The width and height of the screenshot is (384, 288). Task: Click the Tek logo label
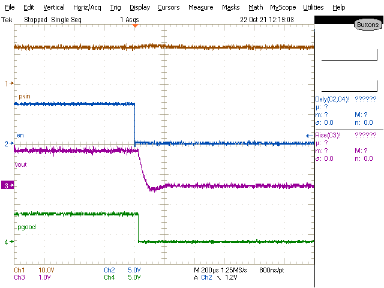[x=7, y=20]
